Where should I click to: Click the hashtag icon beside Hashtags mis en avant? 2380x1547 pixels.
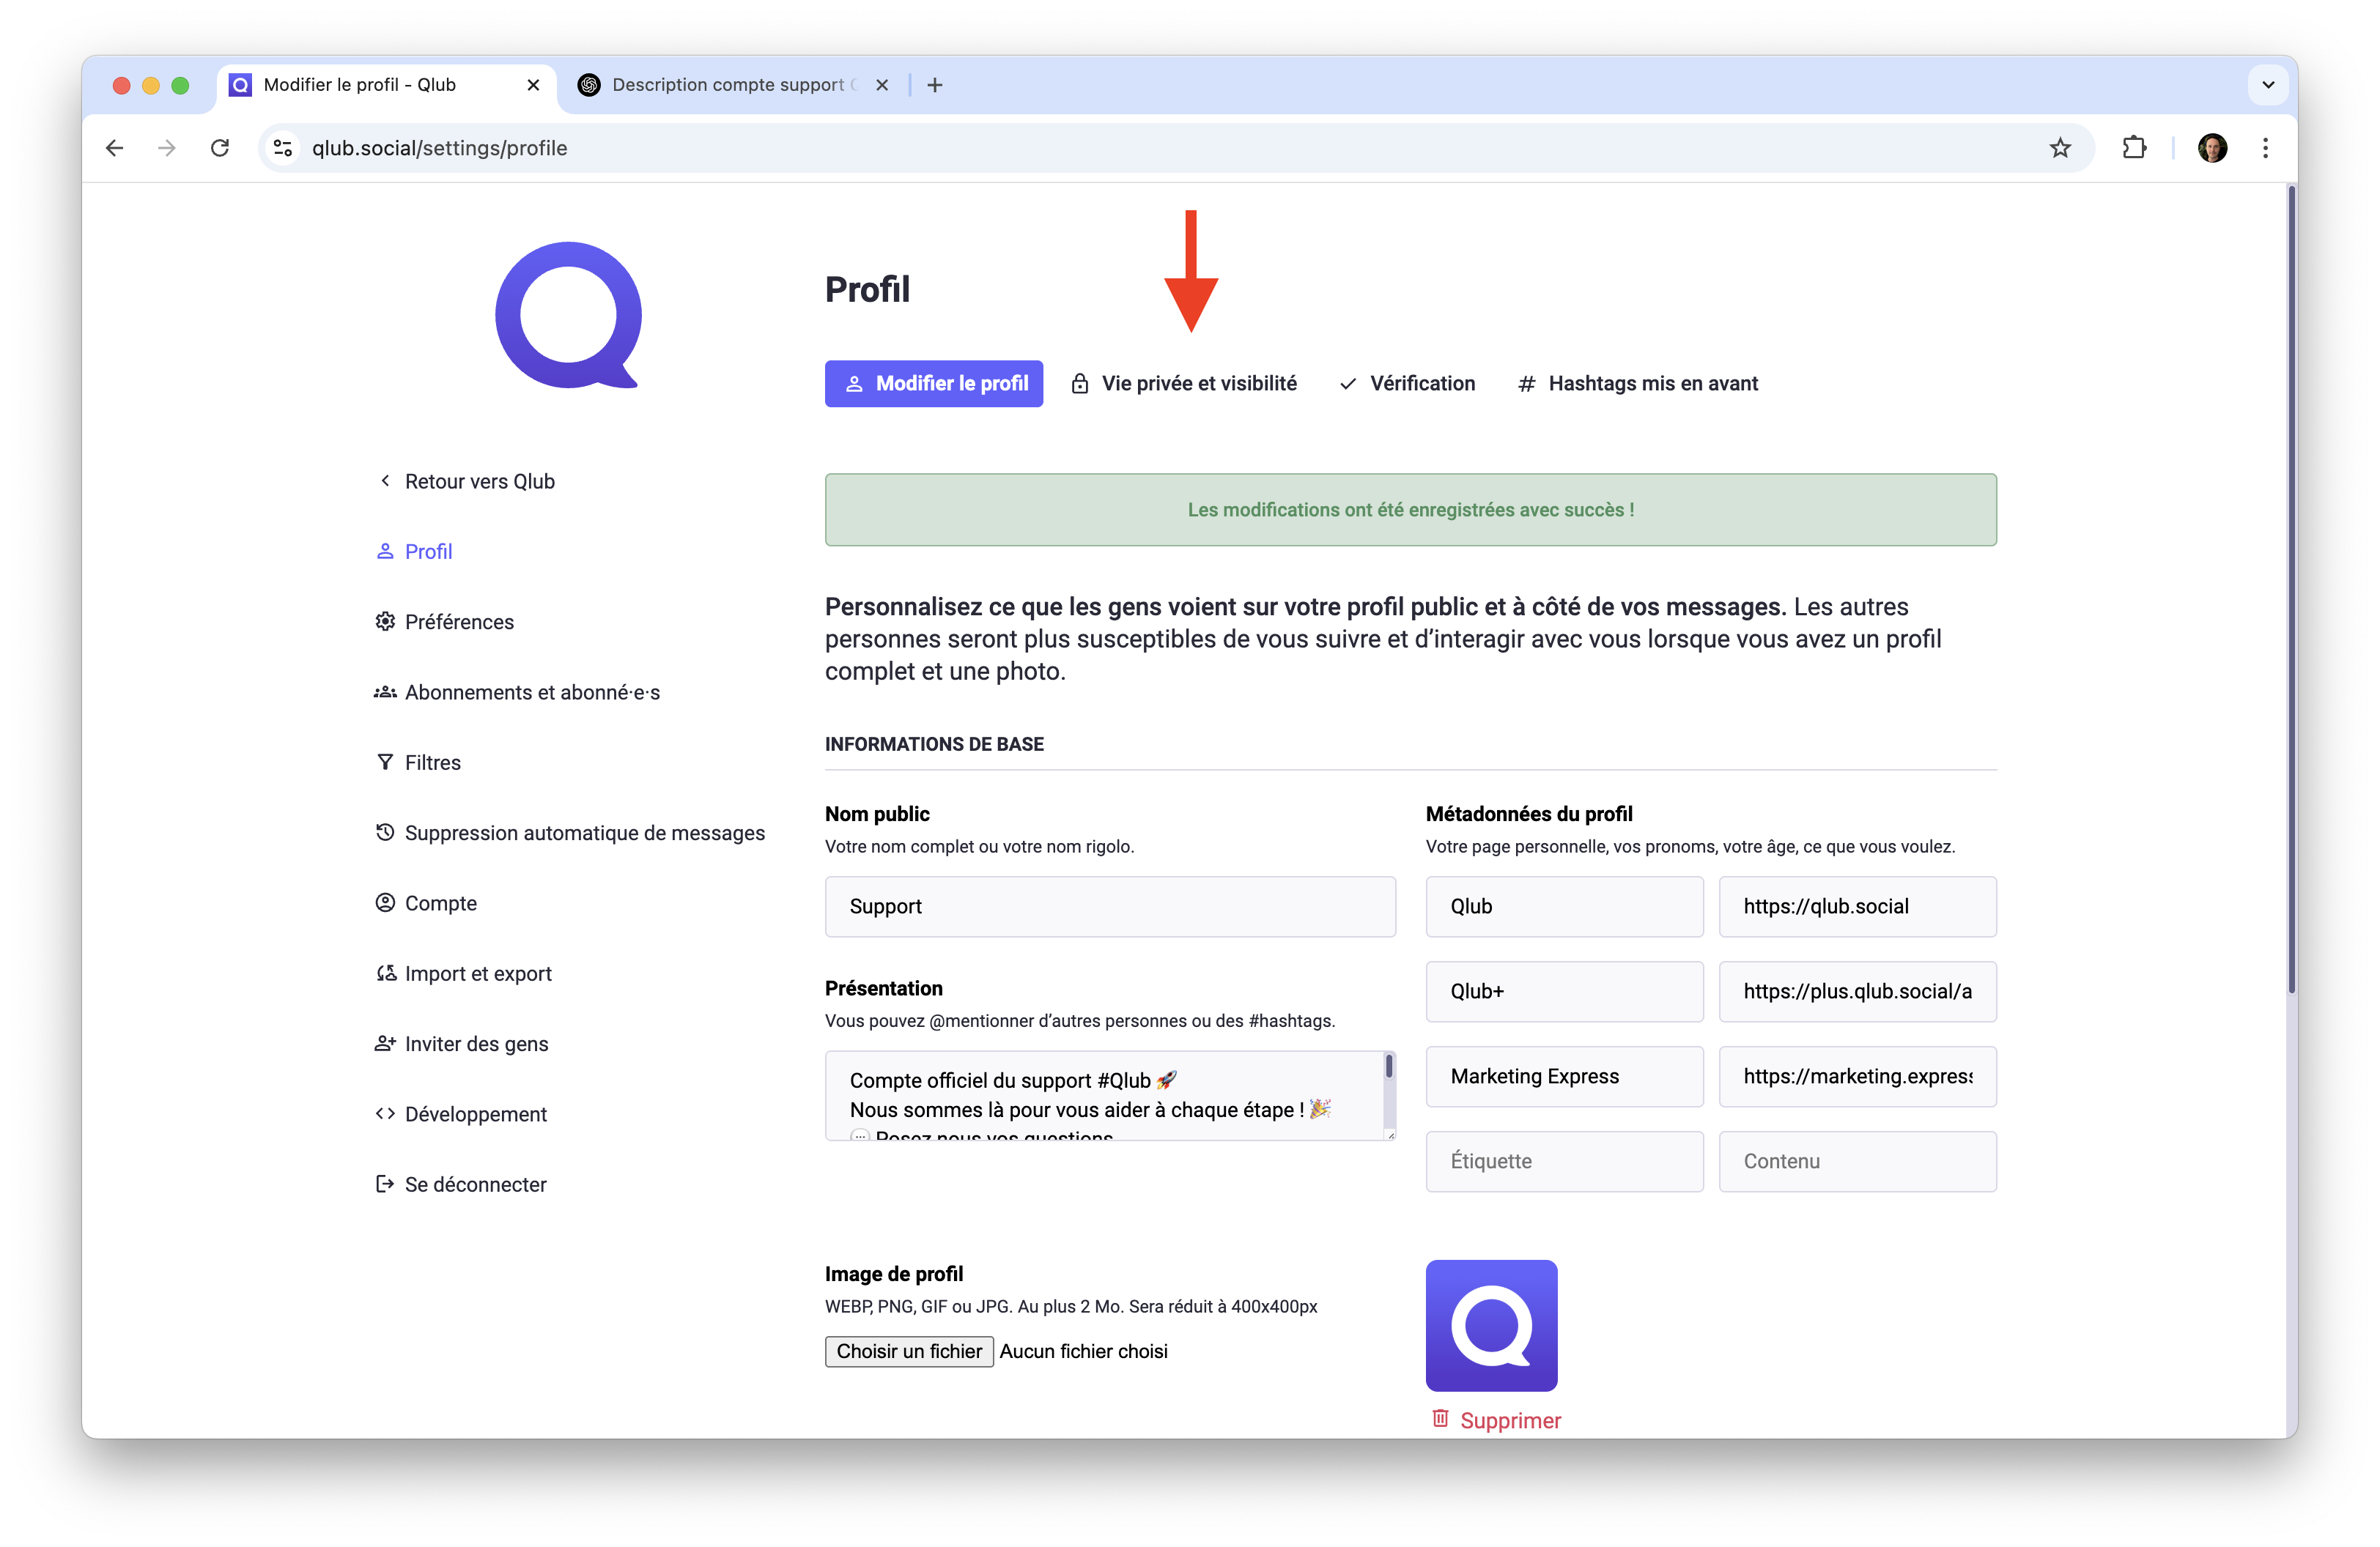coord(1526,384)
